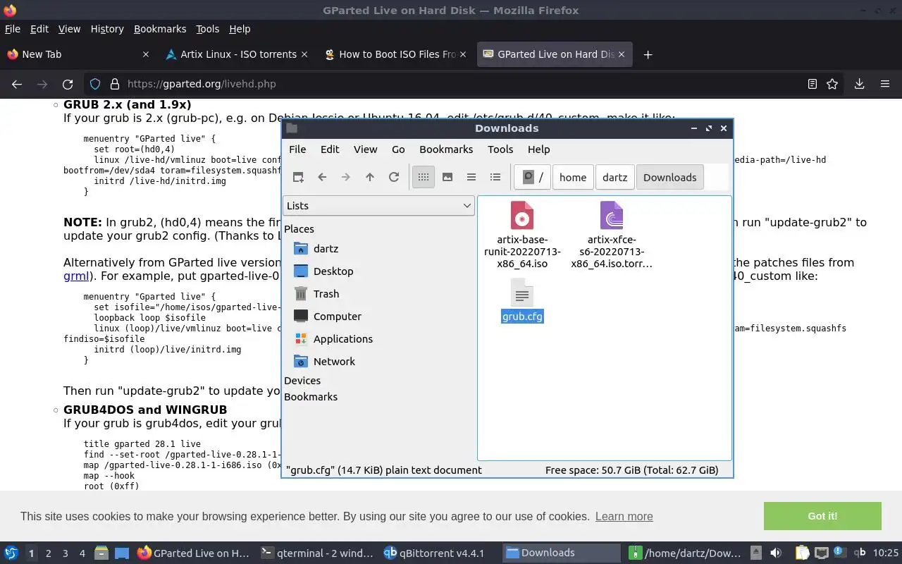Select the Bookmarks heading in the side pane

(x=311, y=396)
